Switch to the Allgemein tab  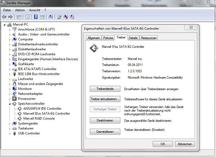coord(94,38)
